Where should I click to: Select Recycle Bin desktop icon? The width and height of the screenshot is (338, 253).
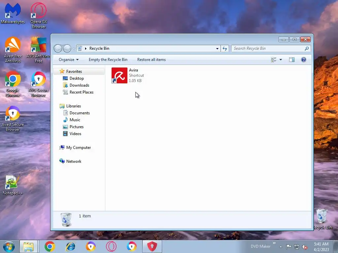pos(322,219)
